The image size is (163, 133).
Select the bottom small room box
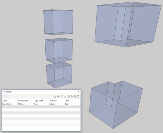pyautogui.click(x=59, y=75)
